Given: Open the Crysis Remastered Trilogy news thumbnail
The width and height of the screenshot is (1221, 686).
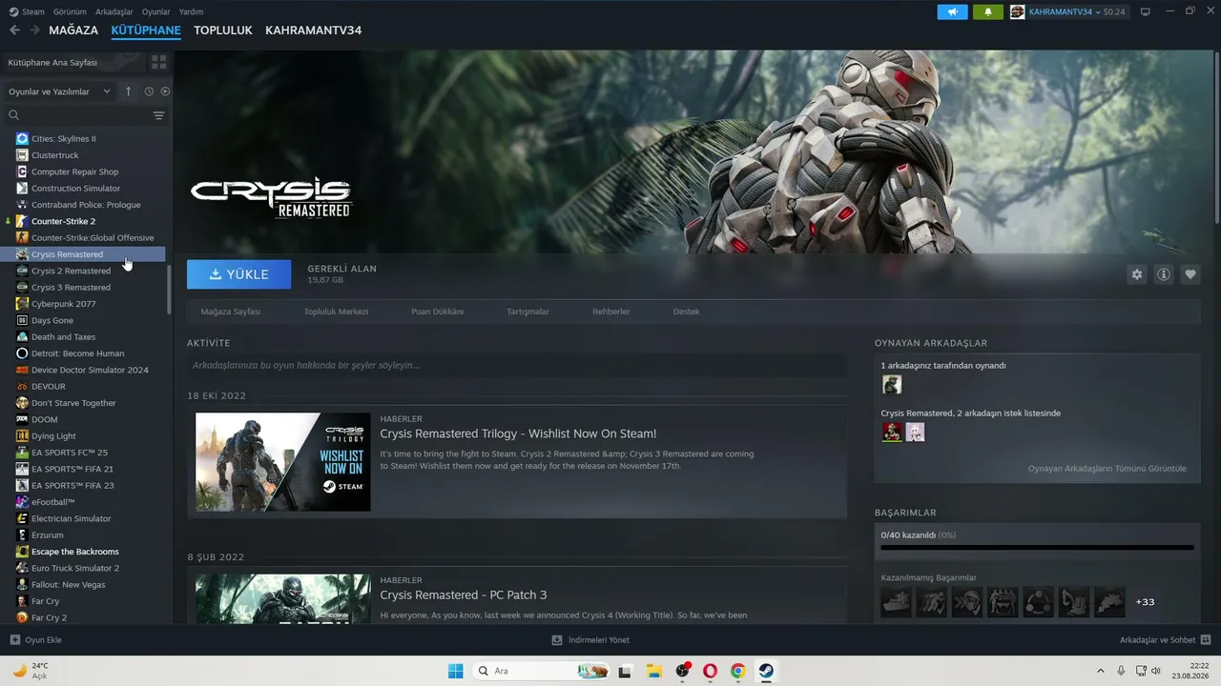Looking at the screenshot, I should (x=283, y=462).
